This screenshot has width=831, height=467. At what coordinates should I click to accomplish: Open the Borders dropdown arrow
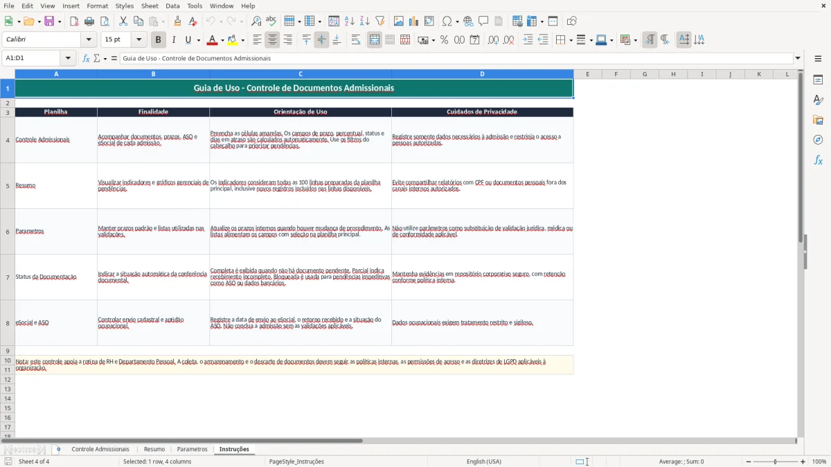coord(571,40)
